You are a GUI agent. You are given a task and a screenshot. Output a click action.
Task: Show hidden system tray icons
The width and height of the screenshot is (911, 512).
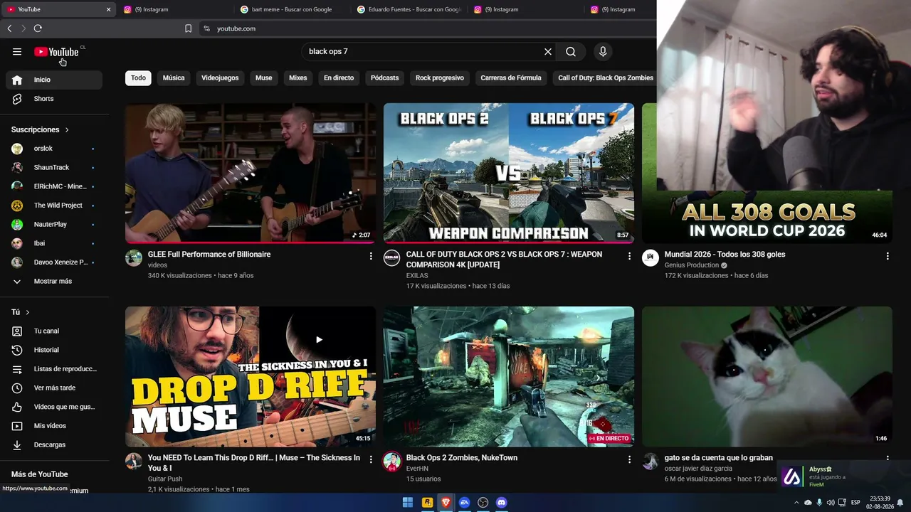tap(796, 503)
